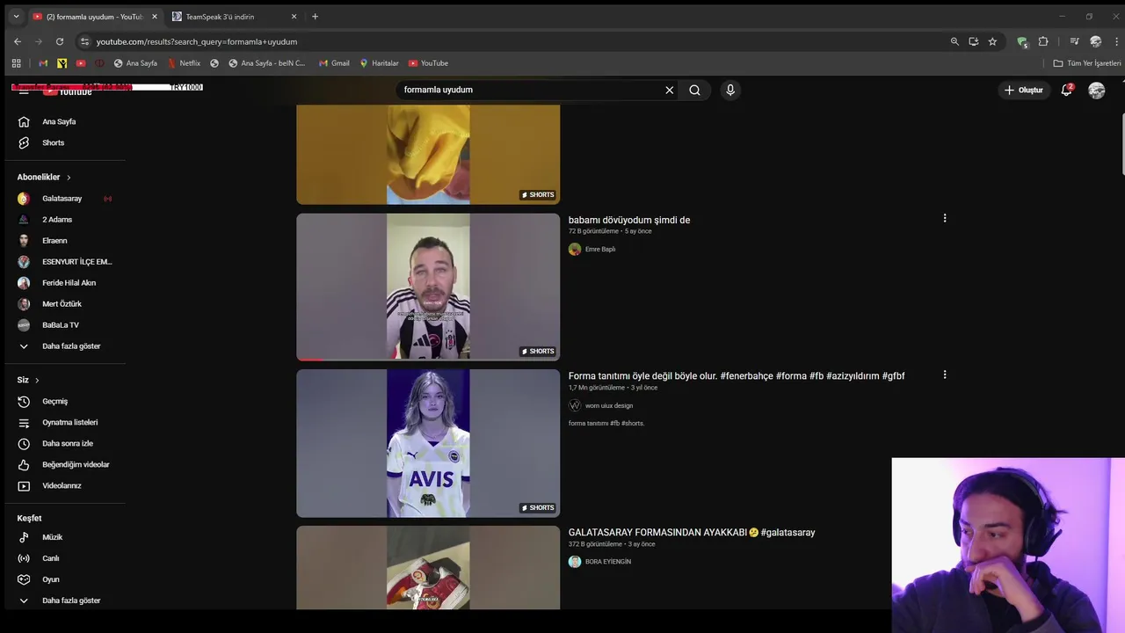Viewport: 1125px width, 633px height.
Task: Open video title babamı dövüyodum şimdi de
Action: coord(629,221)
